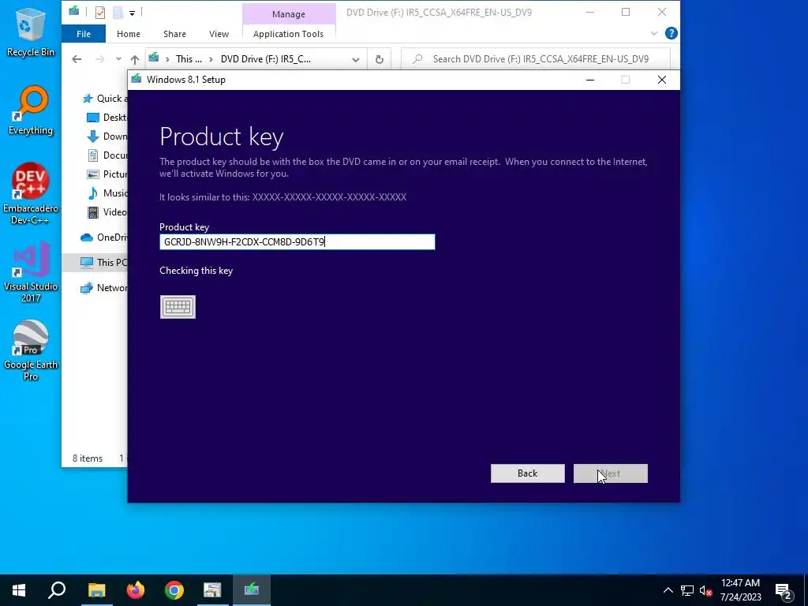Switch to Windows Setup taskbar button
Viewport: 808px width, 606px height.
pos(252,590)
